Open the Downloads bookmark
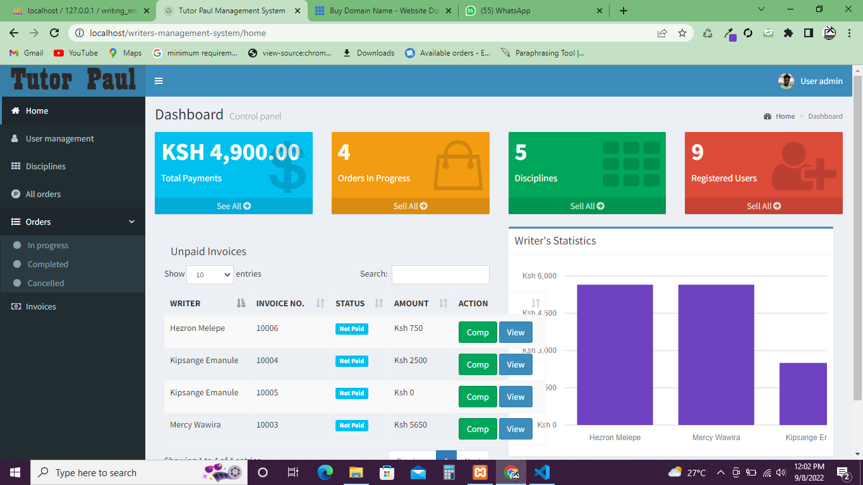 pyautogui.click(x=368, y=53)
